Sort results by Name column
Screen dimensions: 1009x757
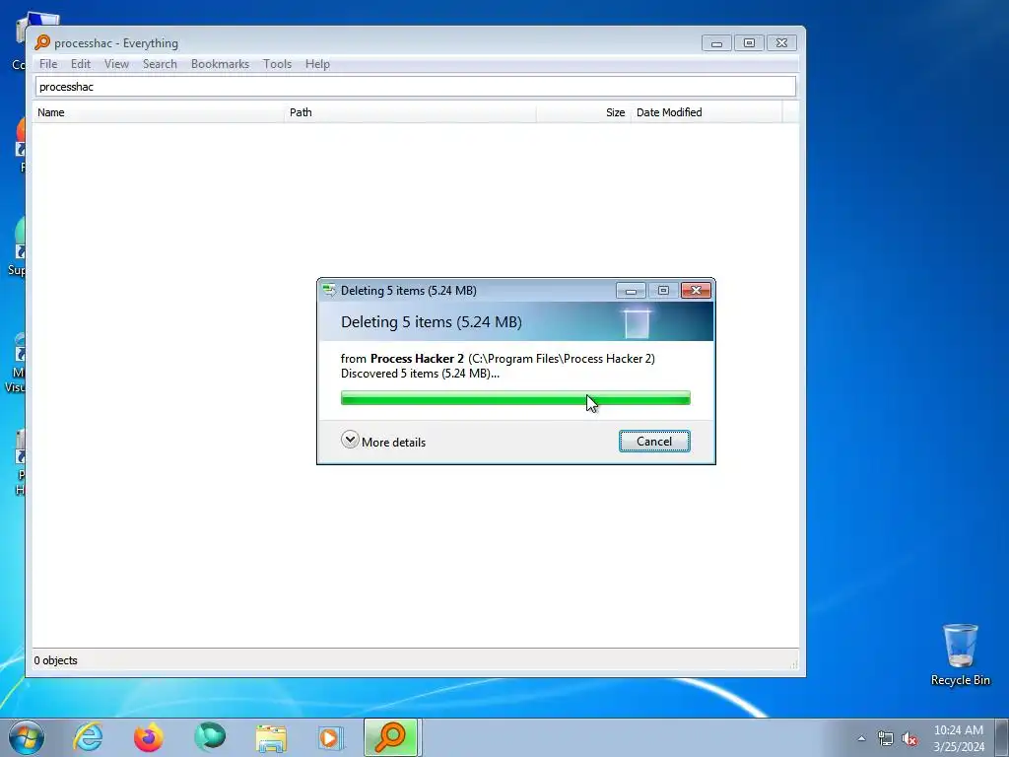coord(159,112)
